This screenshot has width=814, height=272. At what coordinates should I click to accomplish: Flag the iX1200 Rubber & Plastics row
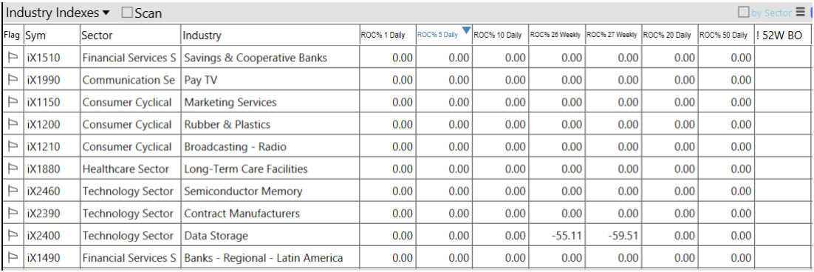[13, 125]
